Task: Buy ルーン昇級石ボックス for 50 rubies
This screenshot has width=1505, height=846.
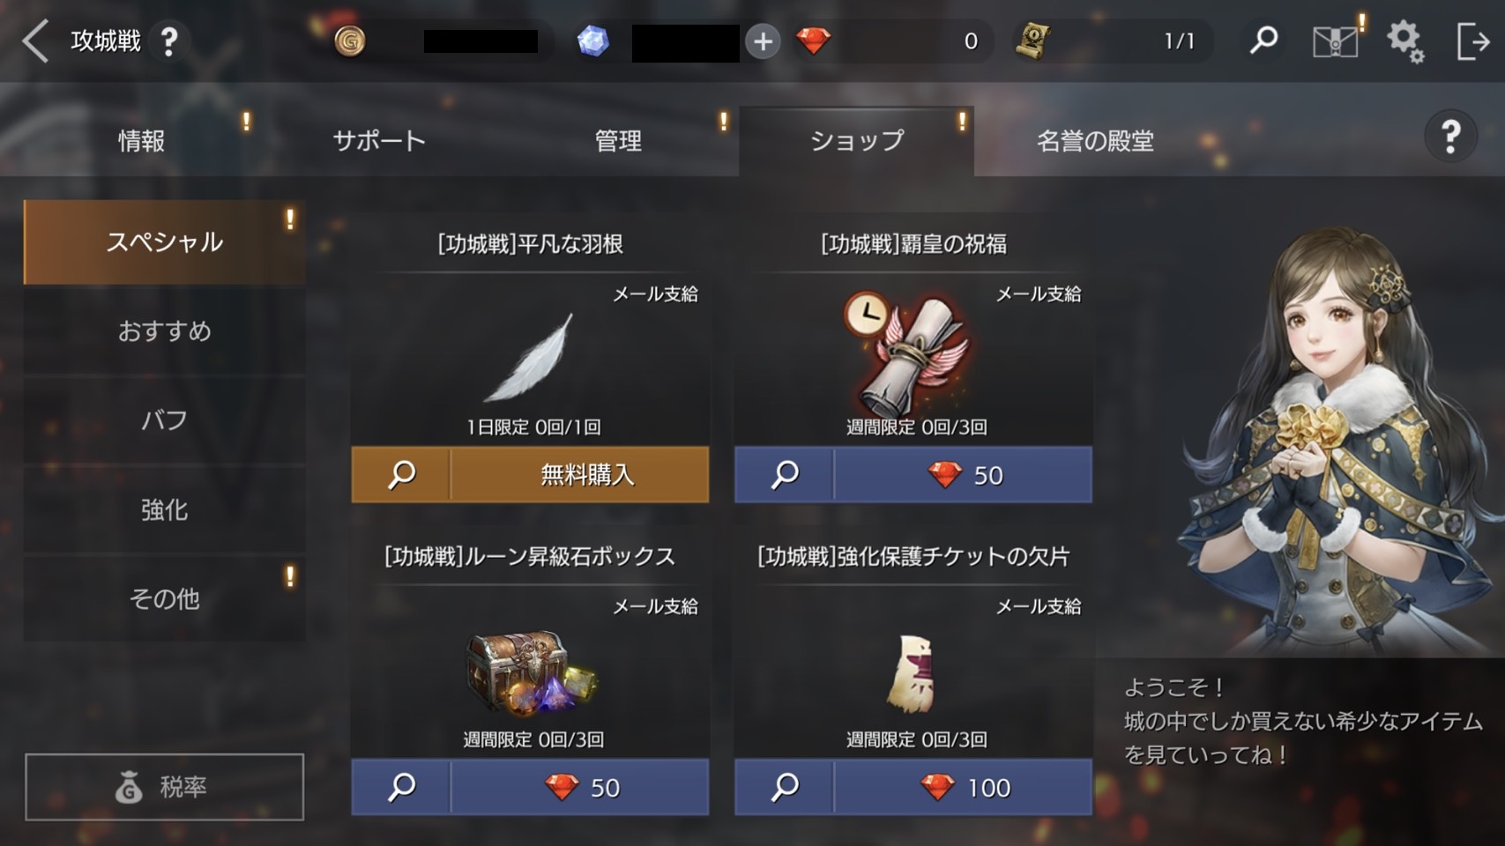Action: click(580, 787)
